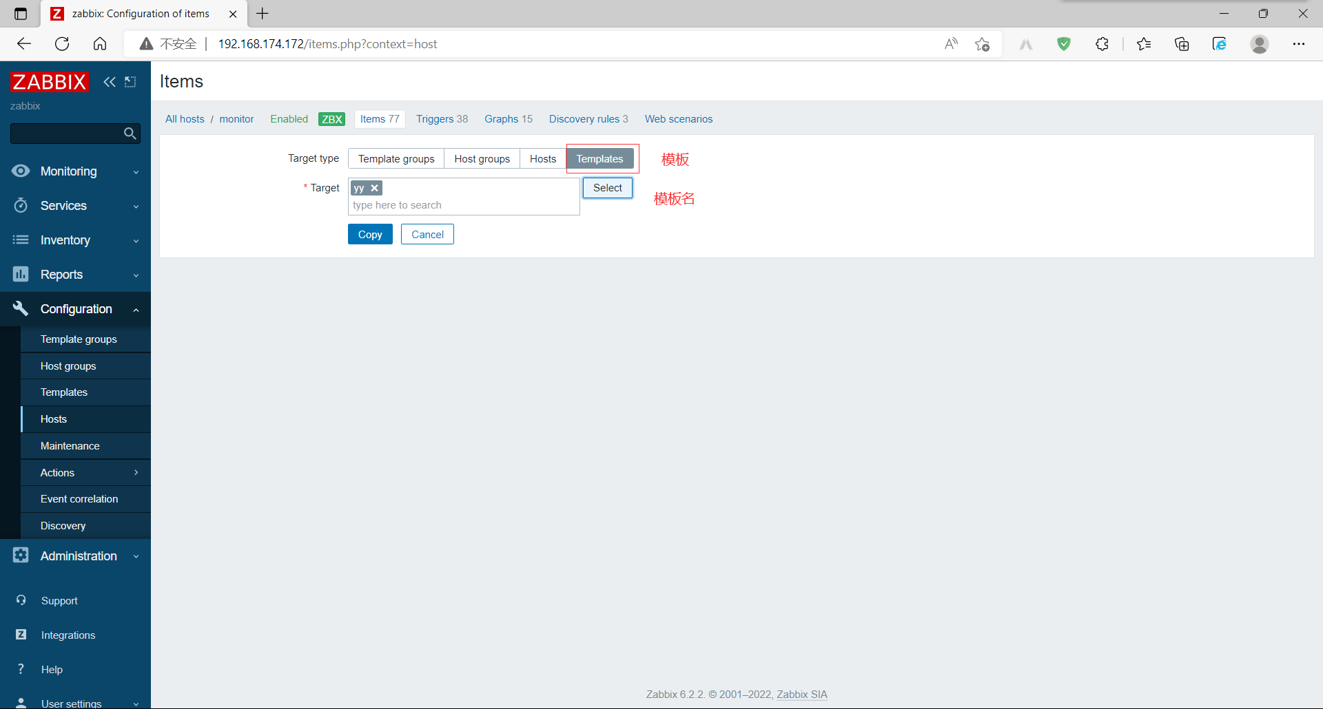Image resolution: width=1323 pixels, height=709 pixels.
Task: Click the Cancel button
Action: (427, 234)
